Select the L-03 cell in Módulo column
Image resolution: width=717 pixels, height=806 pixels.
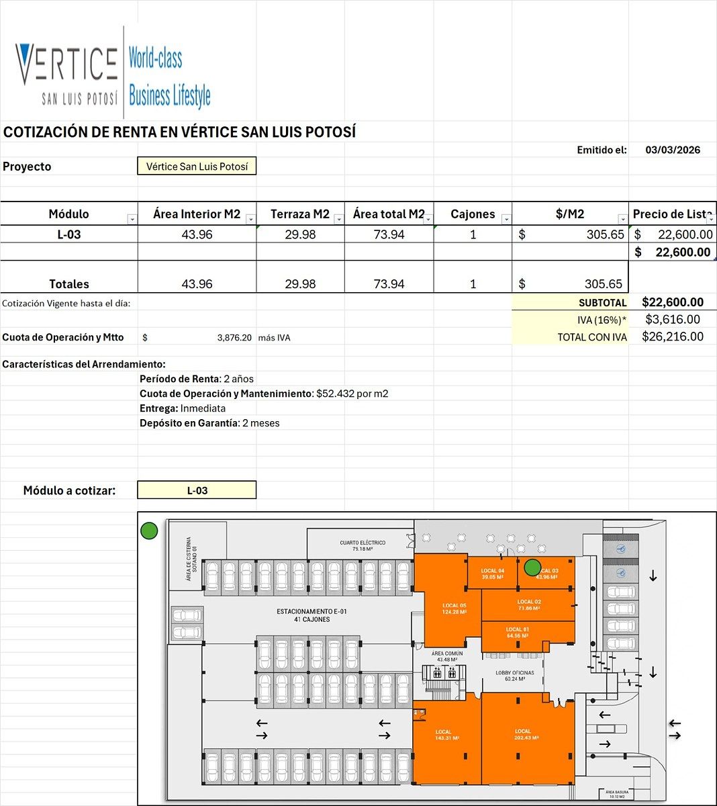tap(68, 234)
